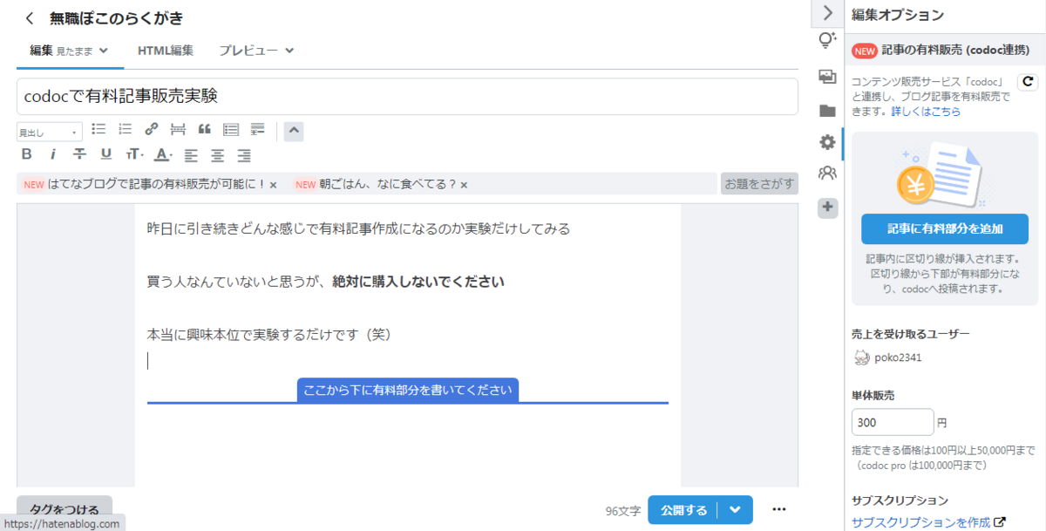Click the bold text 絶対に購入しないでください
Image resolution: width=1046 pixels, height=531 pixels.
[418, 282]
